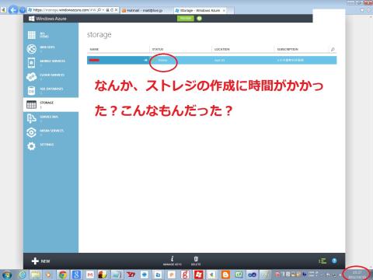Open the file explorer folder on taskbar
The height and width of the screenshot is (280, 373).
[x=35, y=275]
